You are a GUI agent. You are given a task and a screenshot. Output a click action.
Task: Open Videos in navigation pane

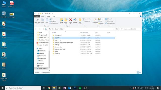tap(41, 66)
